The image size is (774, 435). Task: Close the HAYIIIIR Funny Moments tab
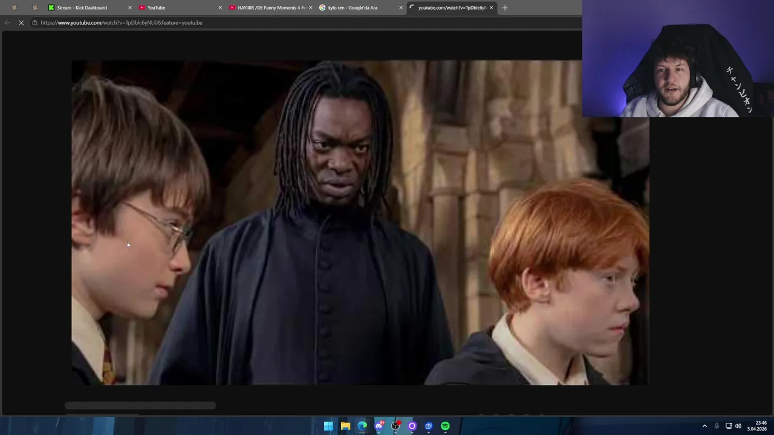311,8
